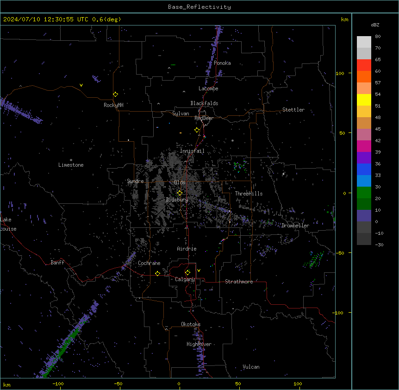Click the -30 value on the dBZ scale
399x390 pixels.
click(x=379, y=245)
